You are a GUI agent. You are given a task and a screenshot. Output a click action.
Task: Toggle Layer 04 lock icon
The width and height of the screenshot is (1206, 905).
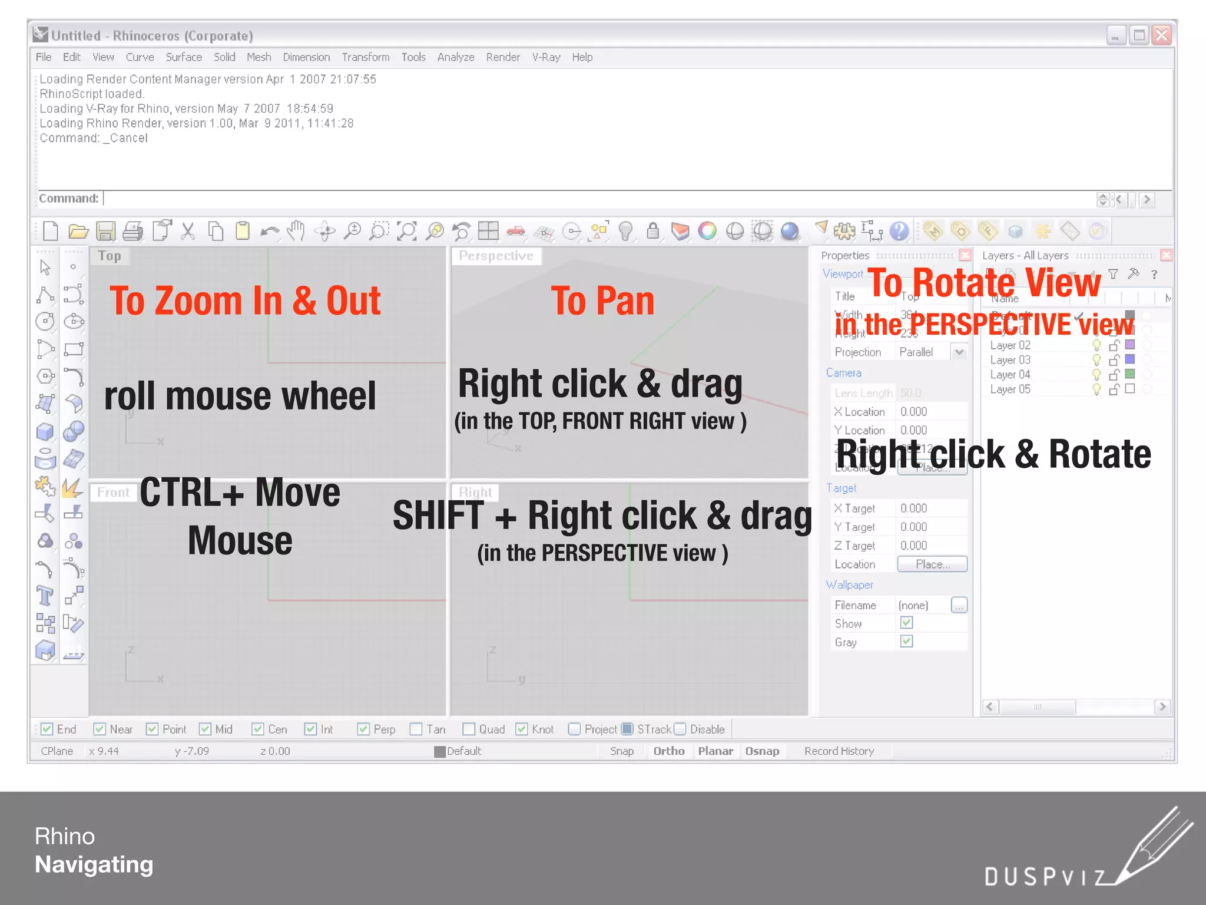tap(1114, 374)
